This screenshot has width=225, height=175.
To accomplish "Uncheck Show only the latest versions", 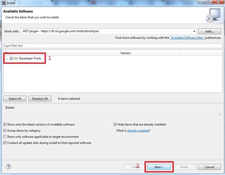I will point(5,124).
